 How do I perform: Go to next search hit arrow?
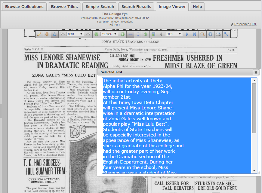[x=88, y=34]
